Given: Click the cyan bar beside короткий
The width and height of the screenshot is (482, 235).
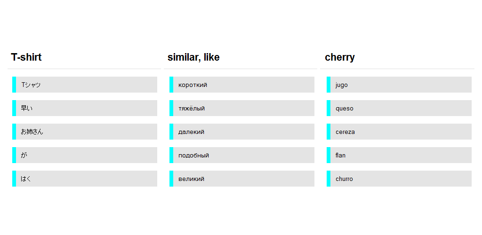Looking at the screenshot, I should 171,85.
